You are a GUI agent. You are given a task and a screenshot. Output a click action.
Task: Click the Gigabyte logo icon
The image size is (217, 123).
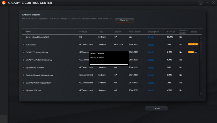coord(4,3)
